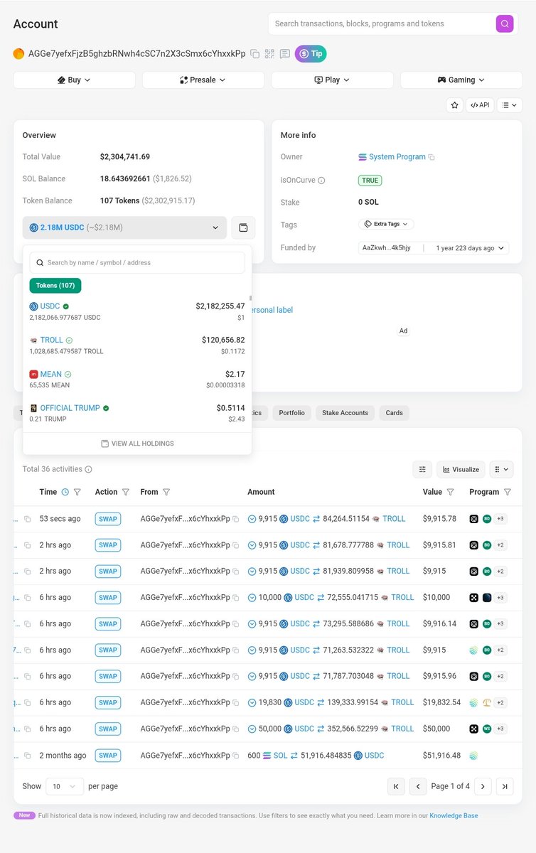Open the rows per page dropdown
The width and height of the screenshot is (536, 853).
65,786
